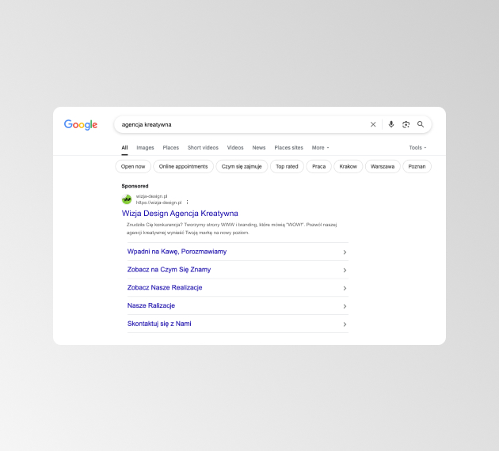Screen dimensions: 499x451
Task: Toggle the Top rated filter chip
Action: coord(287,166)
